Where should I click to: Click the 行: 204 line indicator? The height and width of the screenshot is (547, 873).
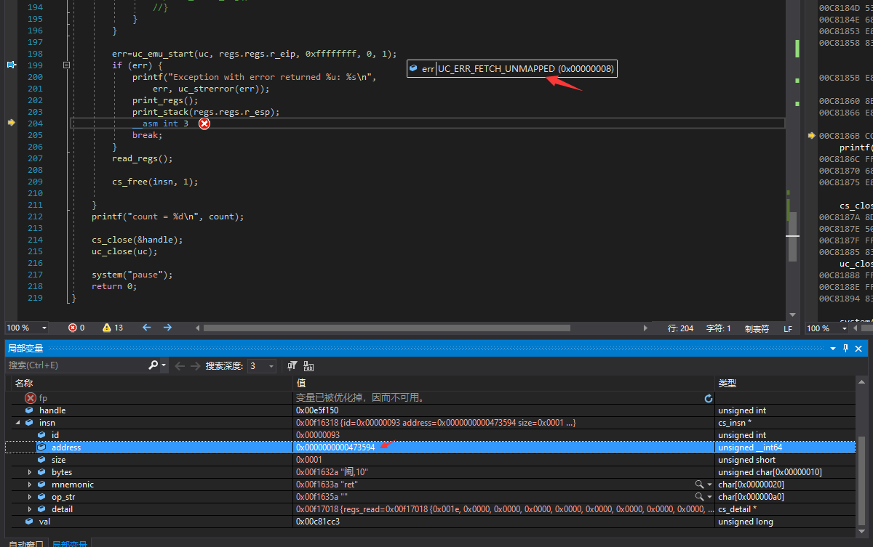pos(680,328)
